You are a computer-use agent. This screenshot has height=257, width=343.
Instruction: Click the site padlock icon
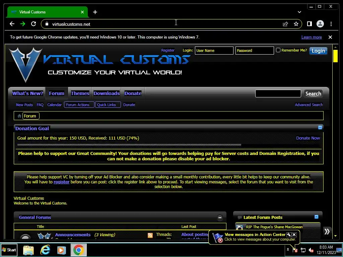[x=47, y=24]
